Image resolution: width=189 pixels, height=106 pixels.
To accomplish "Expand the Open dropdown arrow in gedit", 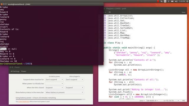I will coord(105,12).
